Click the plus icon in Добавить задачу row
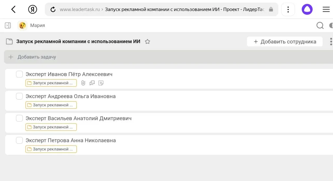Screen dimensions: 333x181 pos(11,57)
